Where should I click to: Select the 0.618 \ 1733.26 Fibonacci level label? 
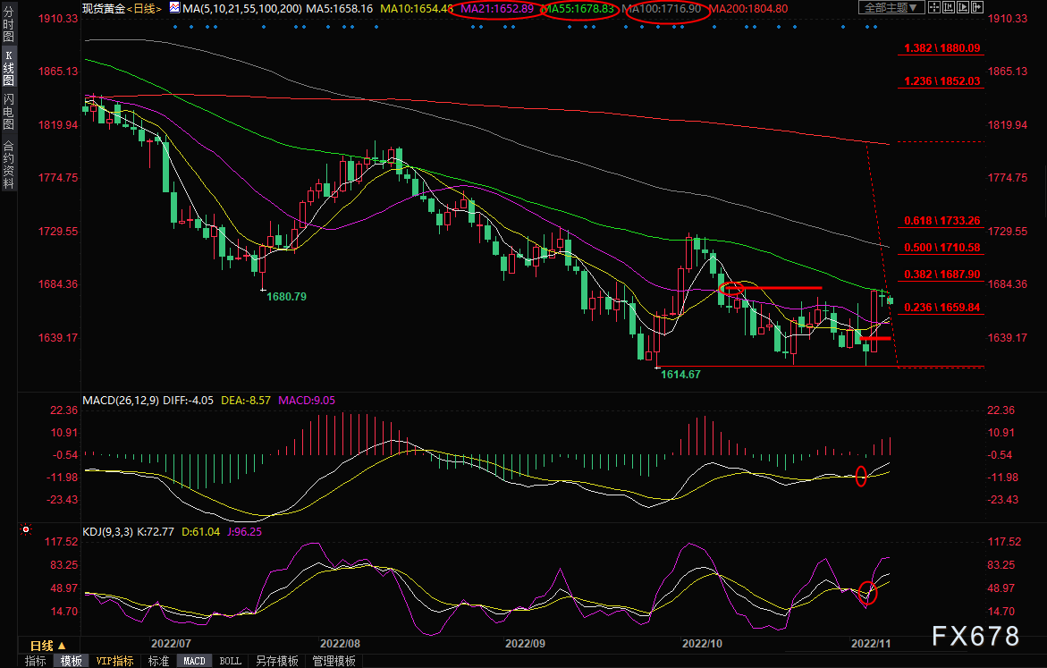coord(942,220)
